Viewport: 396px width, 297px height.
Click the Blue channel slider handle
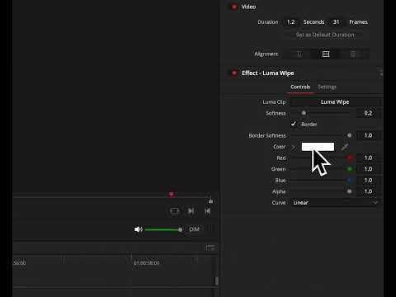(x=350, y=181)
